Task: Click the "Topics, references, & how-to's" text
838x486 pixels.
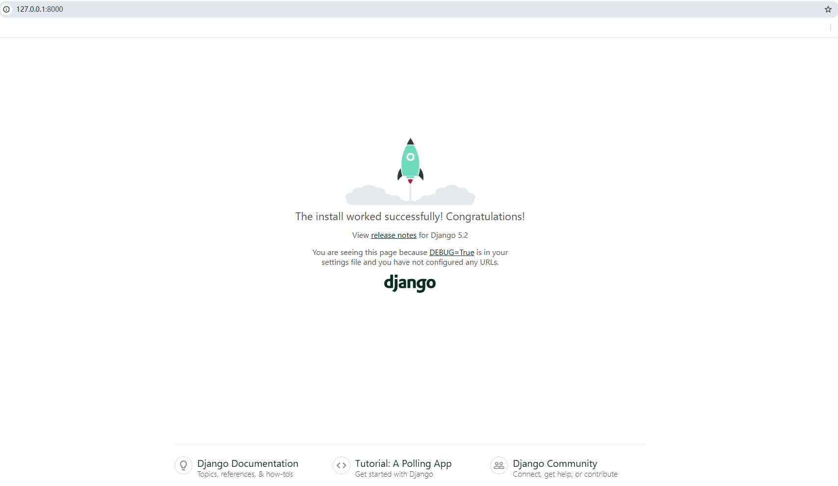Action: (x=245, y=474)
